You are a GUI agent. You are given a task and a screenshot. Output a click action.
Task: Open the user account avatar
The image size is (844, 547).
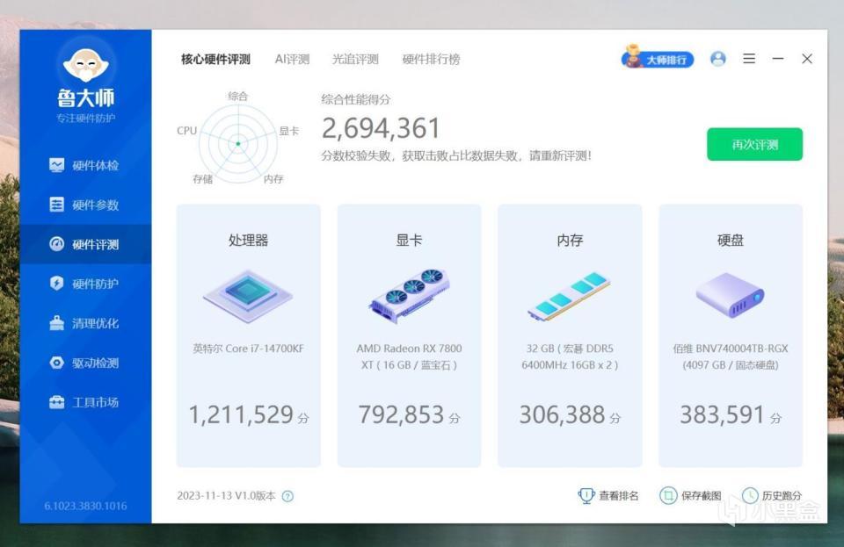718,58
